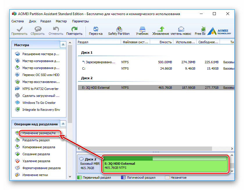Click the Windows To Go Creator icon
Image resolution: width=244 pixels, height=190 pixels.
point(17,102)
